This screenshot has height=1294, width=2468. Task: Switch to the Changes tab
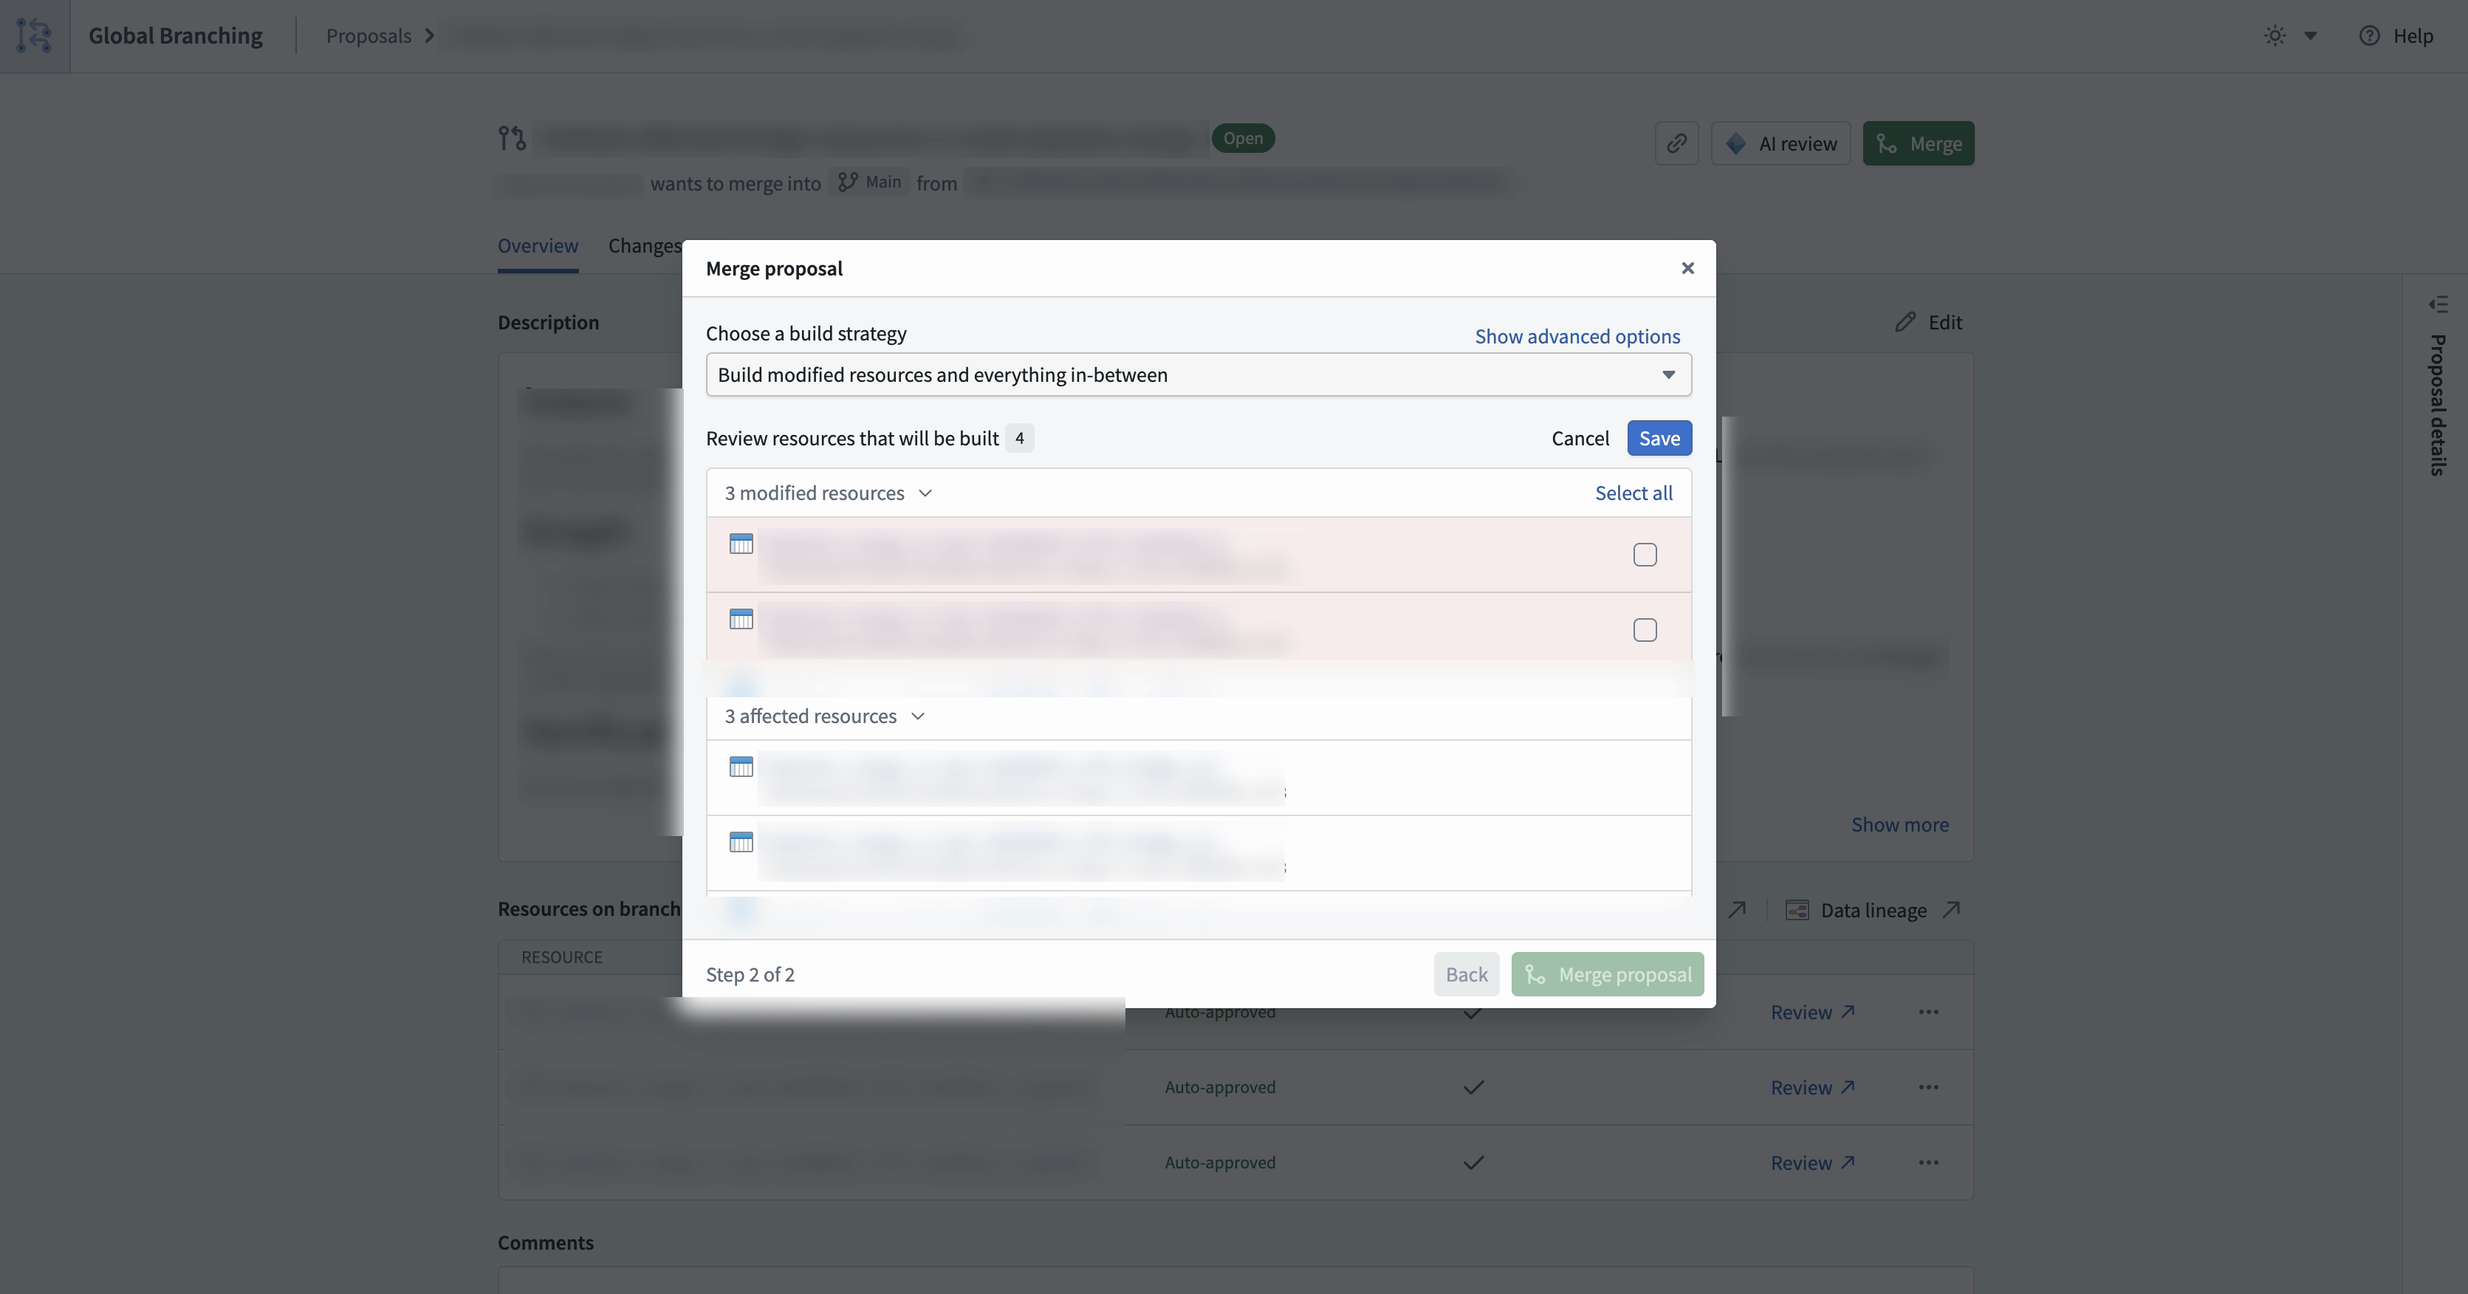click(645, 245)
